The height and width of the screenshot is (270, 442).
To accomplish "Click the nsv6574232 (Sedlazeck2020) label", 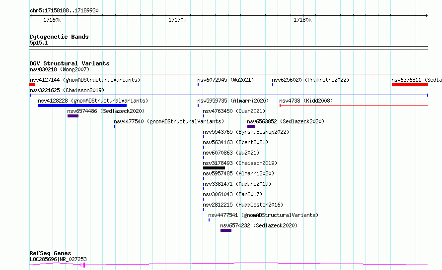I will [x=259, y=225].
